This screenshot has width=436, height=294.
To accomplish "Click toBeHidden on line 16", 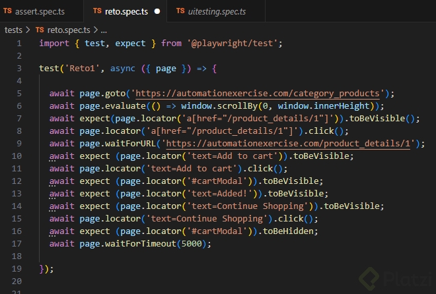I will click(288, 231).
